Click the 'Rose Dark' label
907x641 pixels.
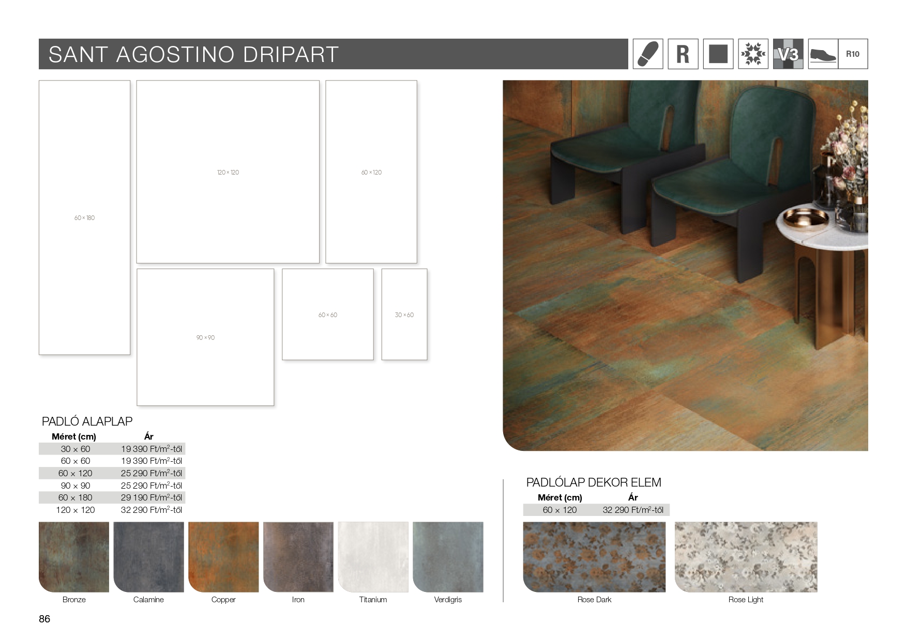pos(594,600)
